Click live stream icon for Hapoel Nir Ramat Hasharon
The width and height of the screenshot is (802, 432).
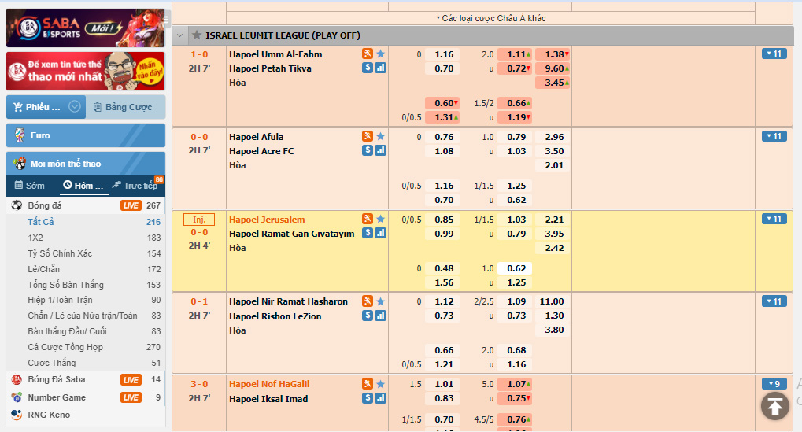368,301
